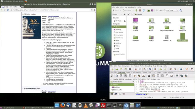Click Fullscreen icon in Bluefish toolbar
The height and width of the screenshot is (109, 195).
[192, 69]
